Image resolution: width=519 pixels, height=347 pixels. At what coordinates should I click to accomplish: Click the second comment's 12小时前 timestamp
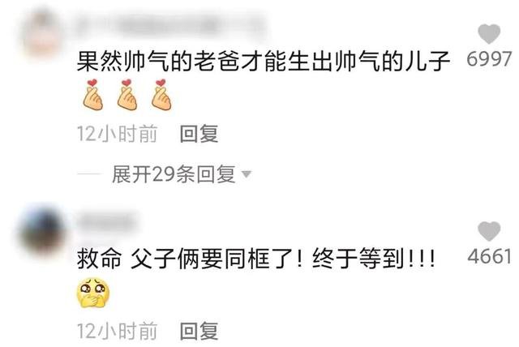(x=117, y=331)
